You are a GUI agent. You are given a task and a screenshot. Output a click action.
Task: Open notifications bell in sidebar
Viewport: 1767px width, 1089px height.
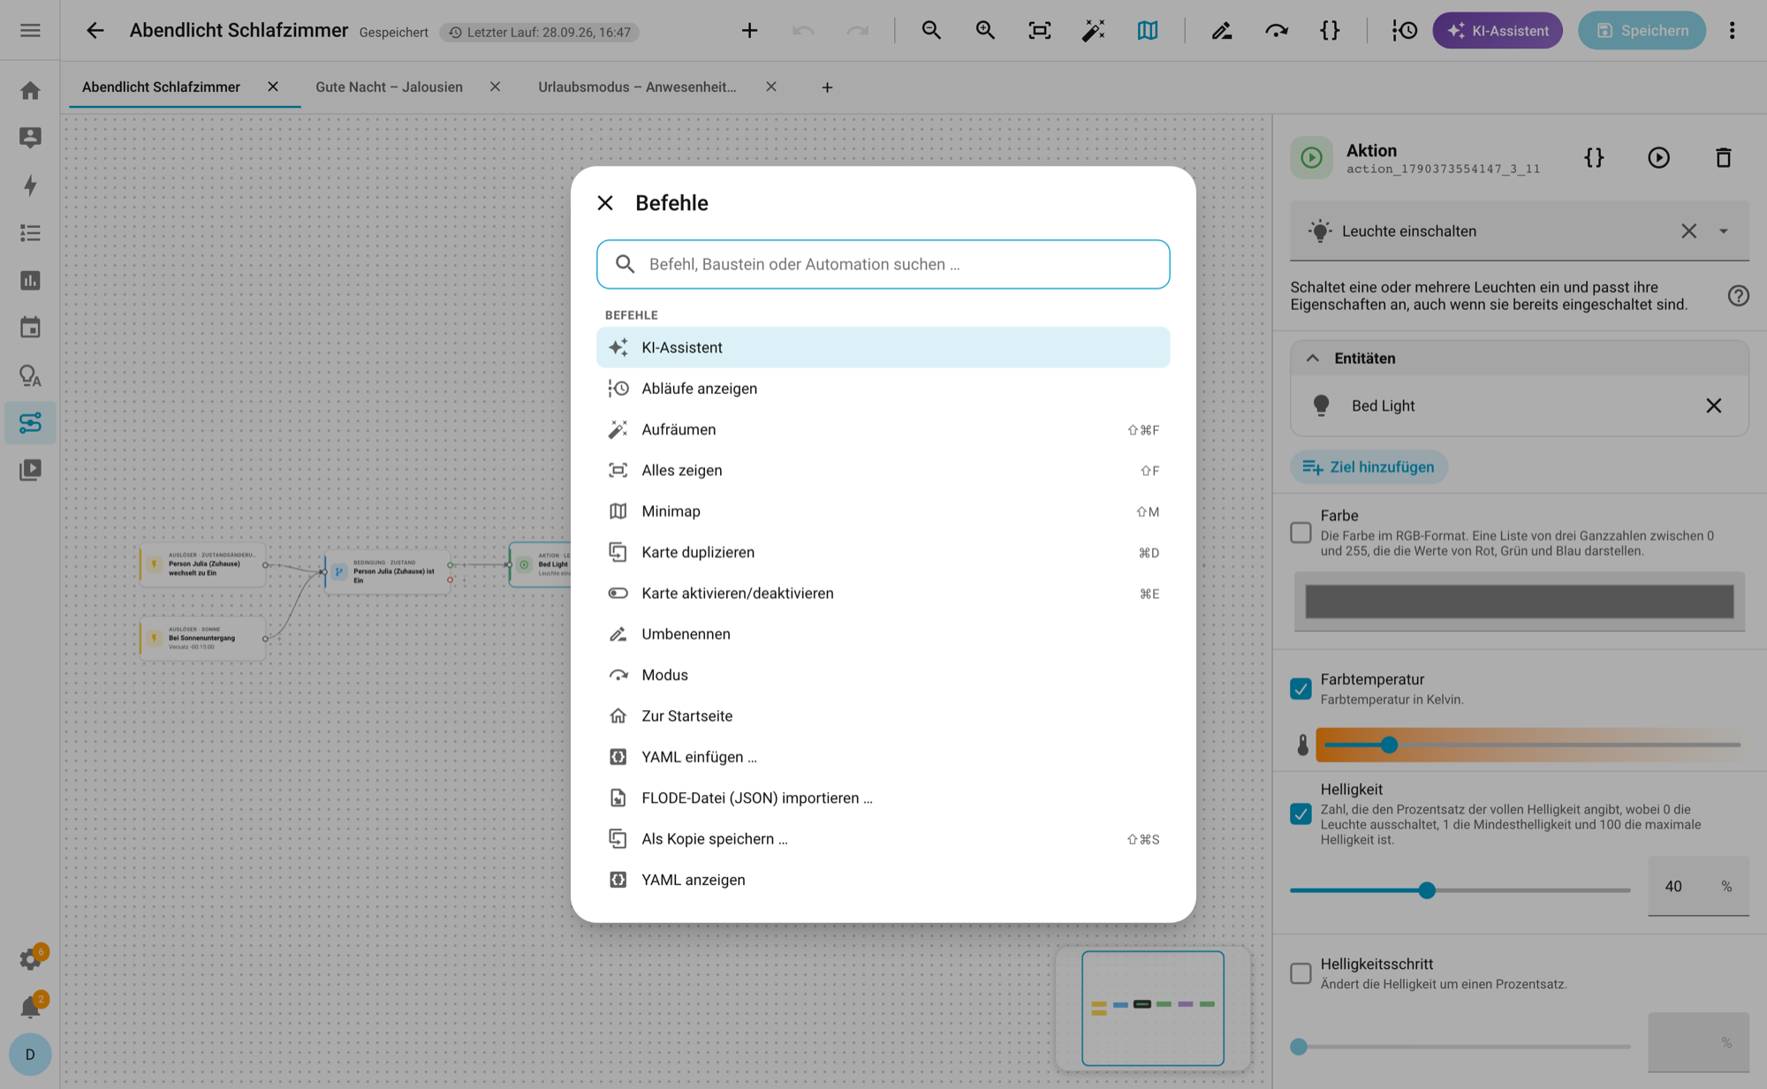pos(30,1007)
